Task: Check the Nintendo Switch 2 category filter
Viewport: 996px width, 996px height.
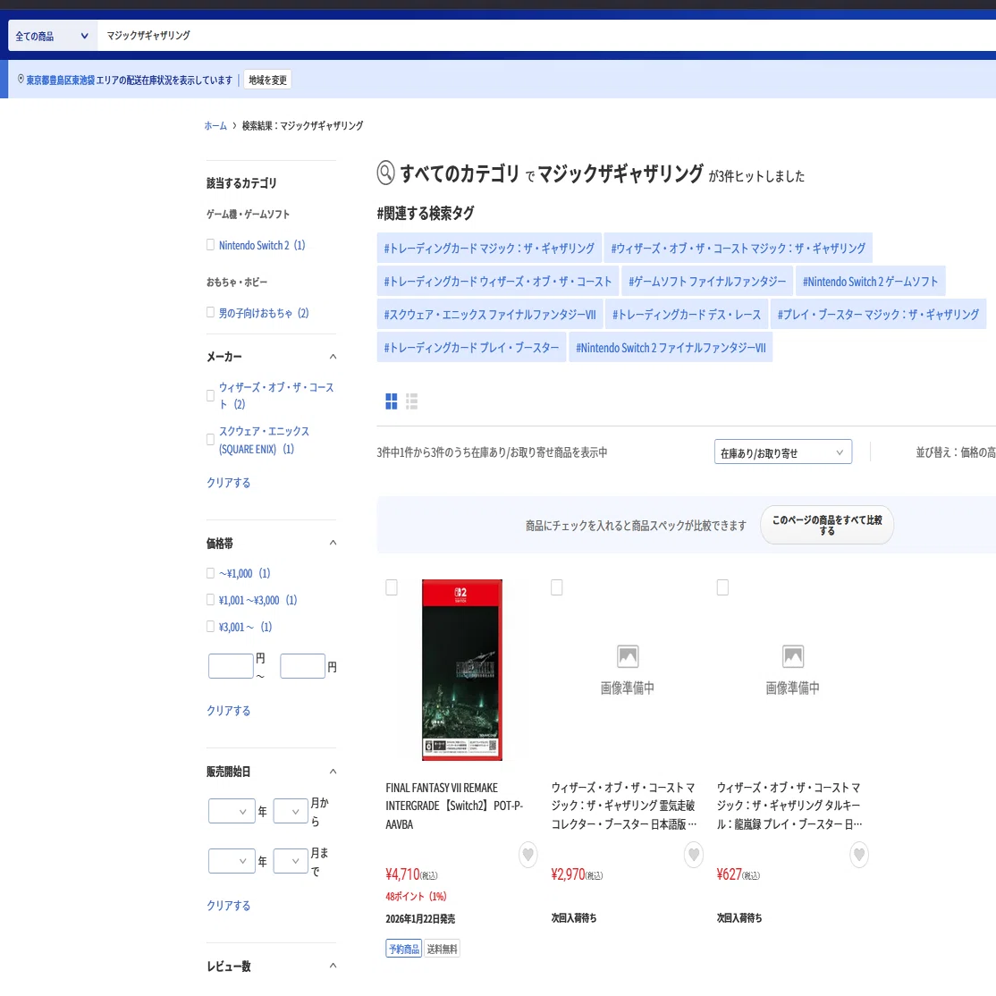Action: [x=210, y=245]
